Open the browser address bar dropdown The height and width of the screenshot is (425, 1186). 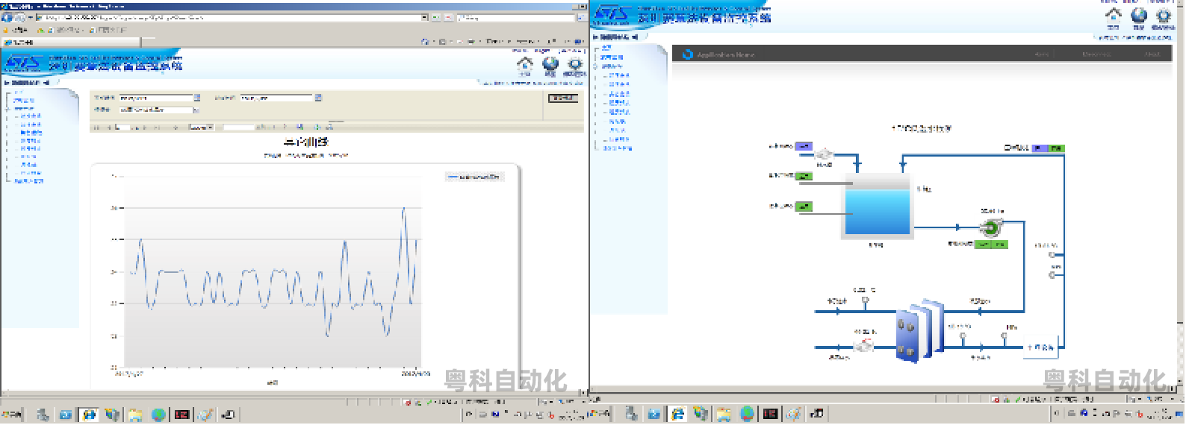click(425, 17)
